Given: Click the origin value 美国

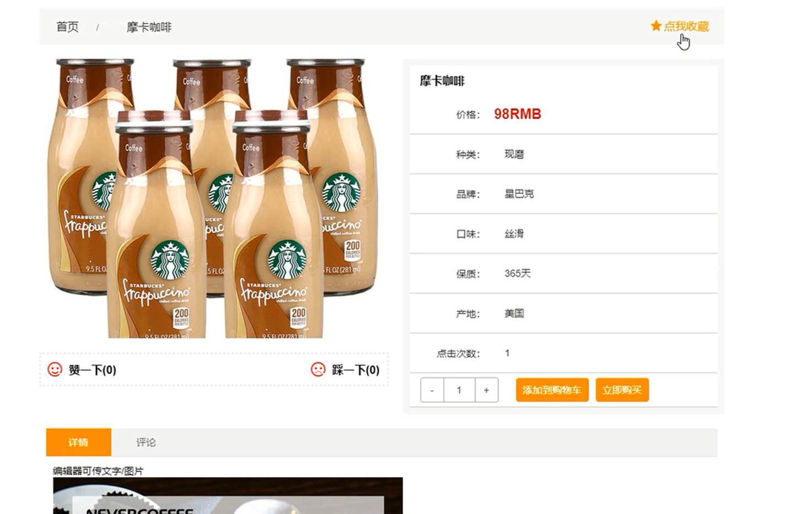Looking at the screenshot, I should pyautogui.click(x=514, y=313).
